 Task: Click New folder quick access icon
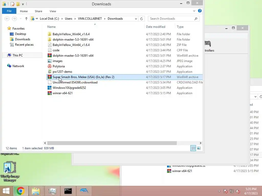pos(18,4)
